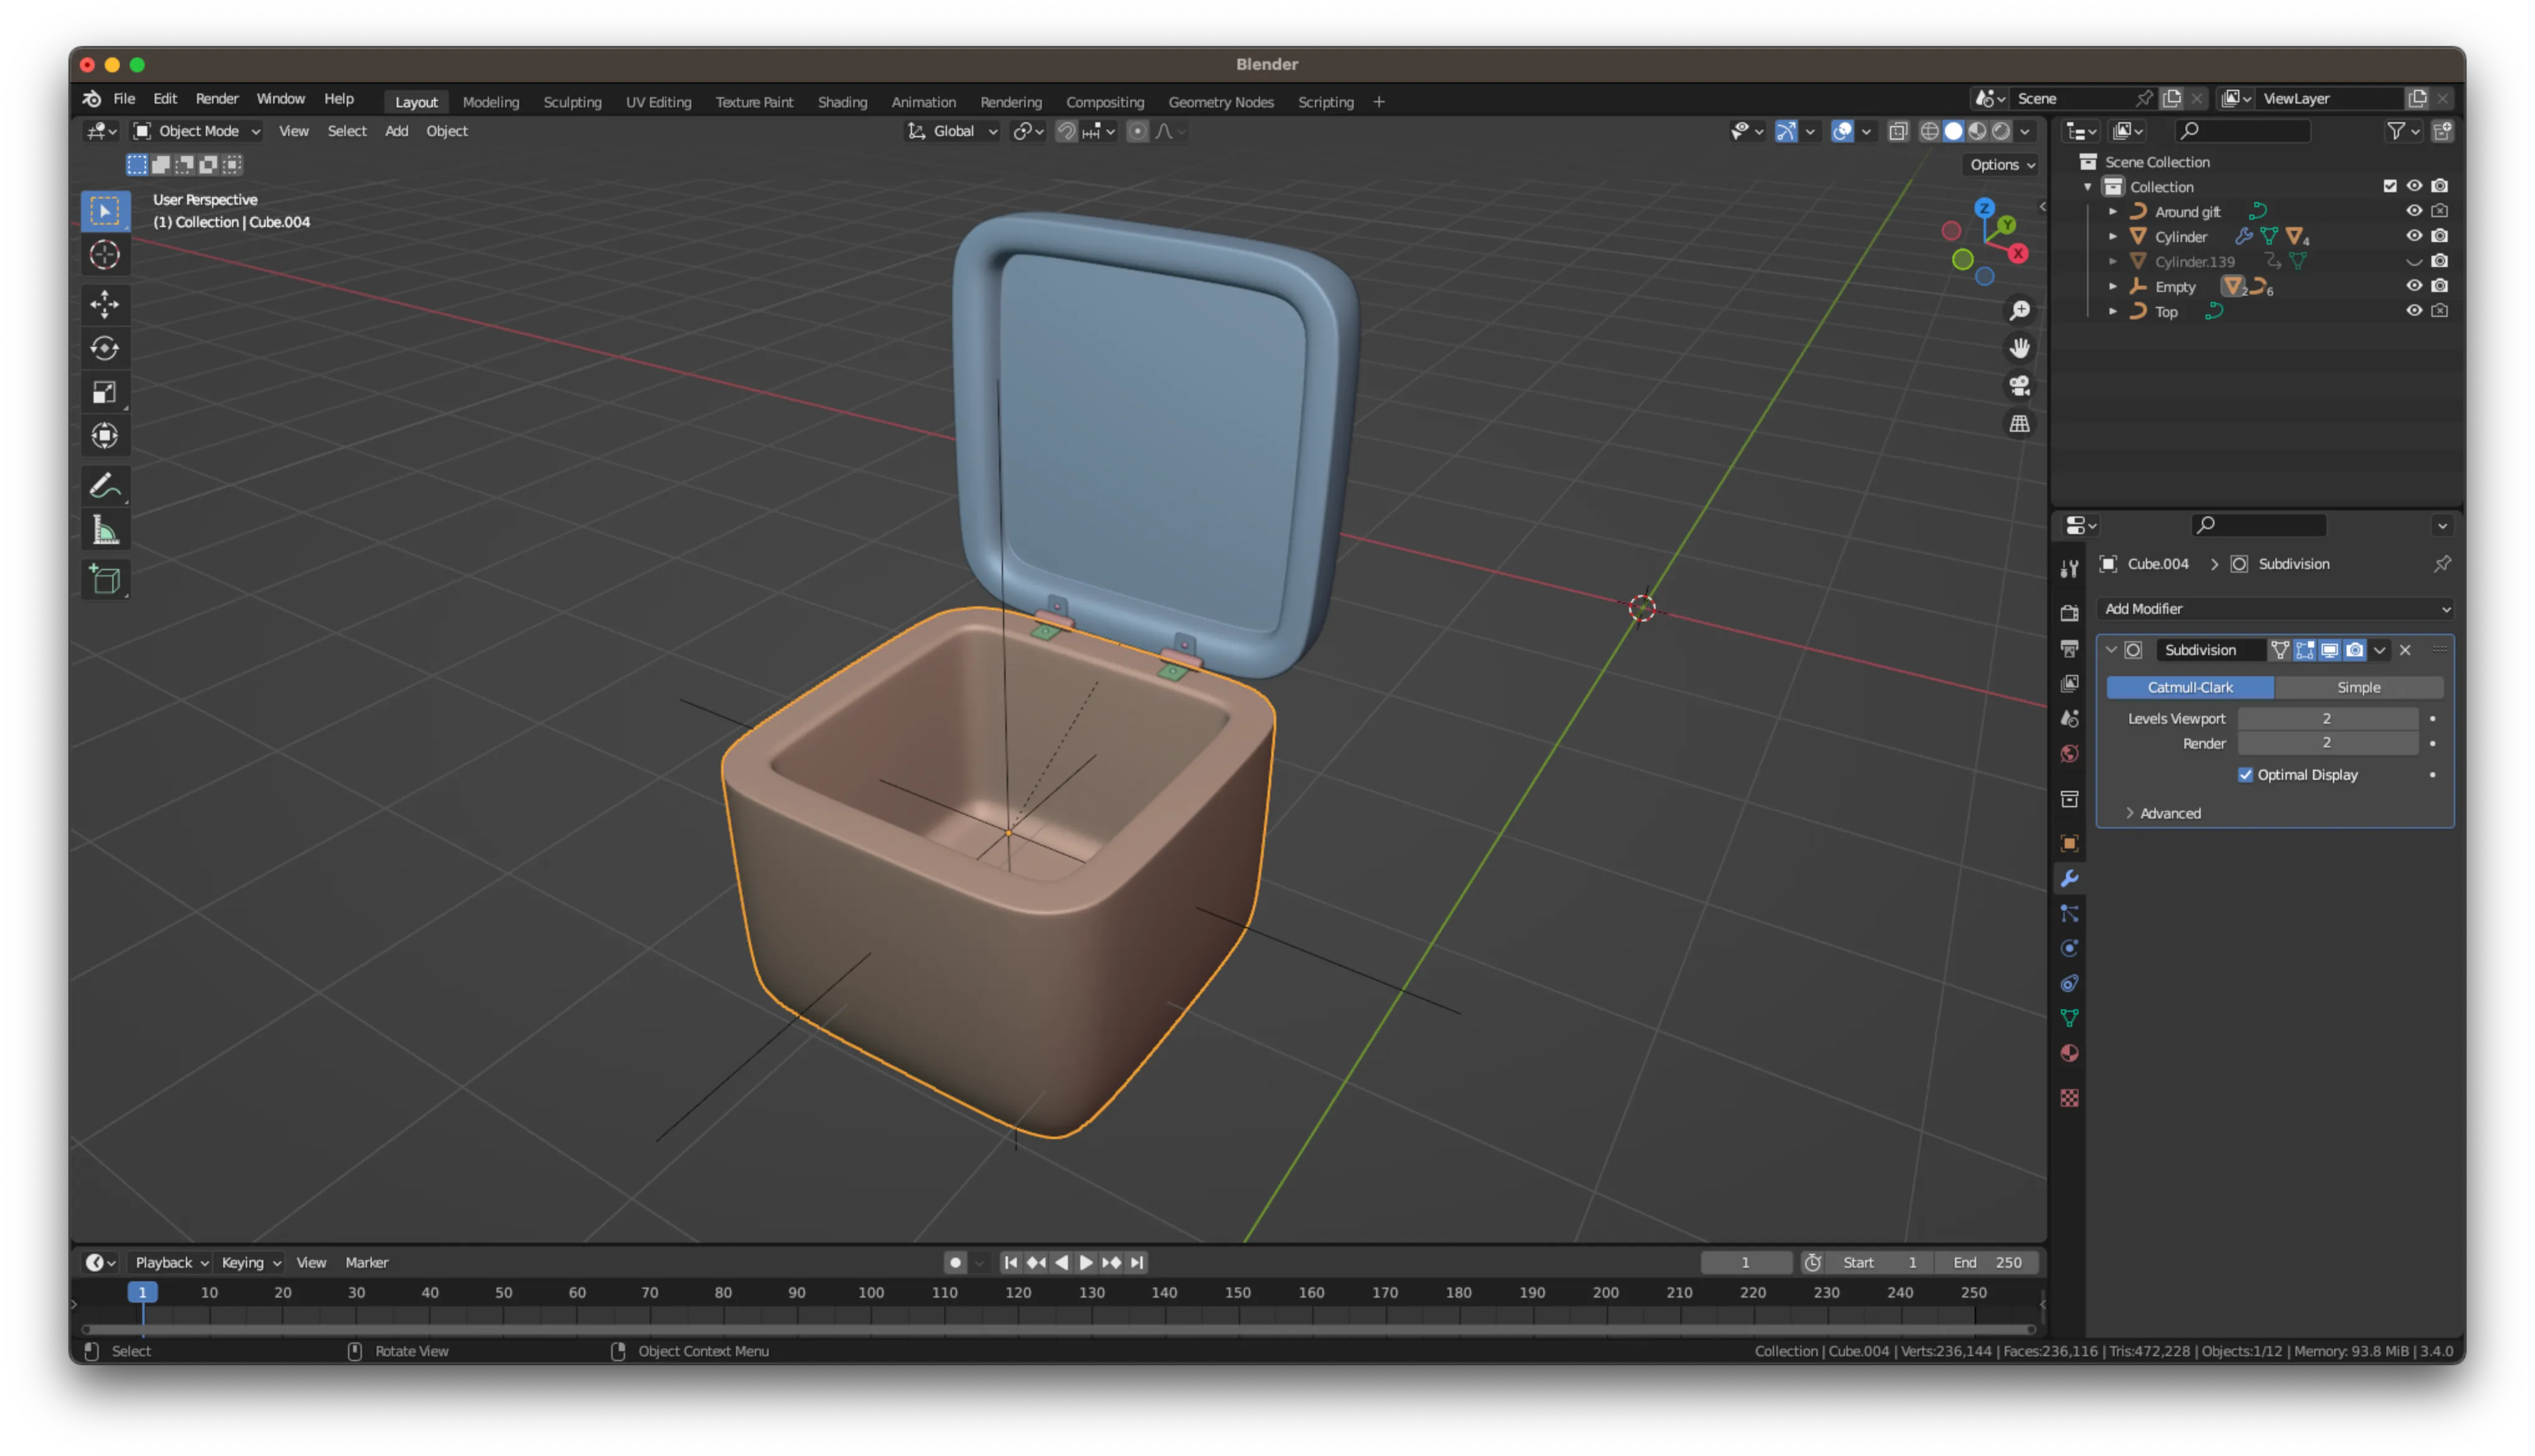This screenshot has height=1456, width=2535.
Task: Select the Move tool
Action: tap(105, 304)
